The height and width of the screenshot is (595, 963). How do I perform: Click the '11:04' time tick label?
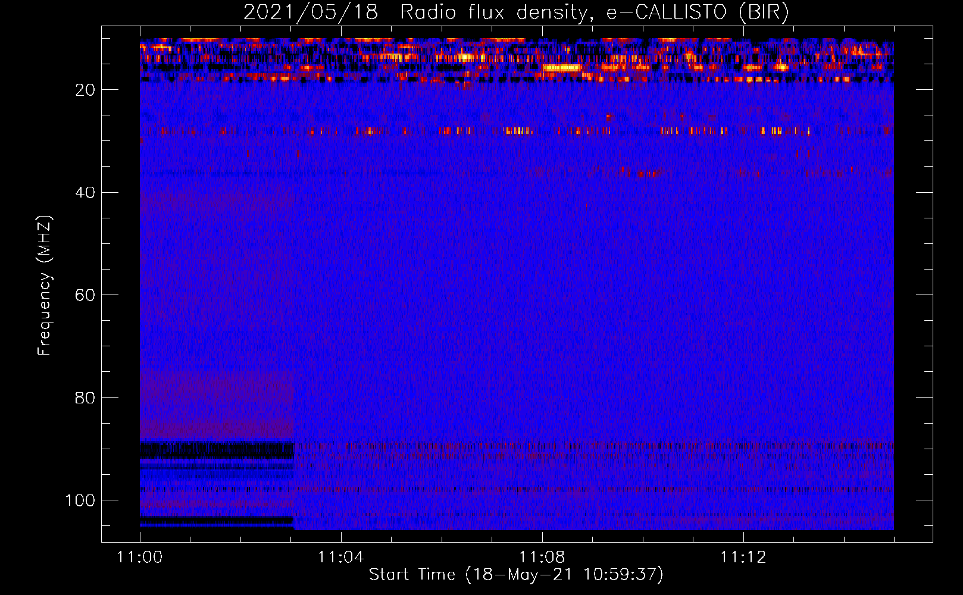(341, 558)
